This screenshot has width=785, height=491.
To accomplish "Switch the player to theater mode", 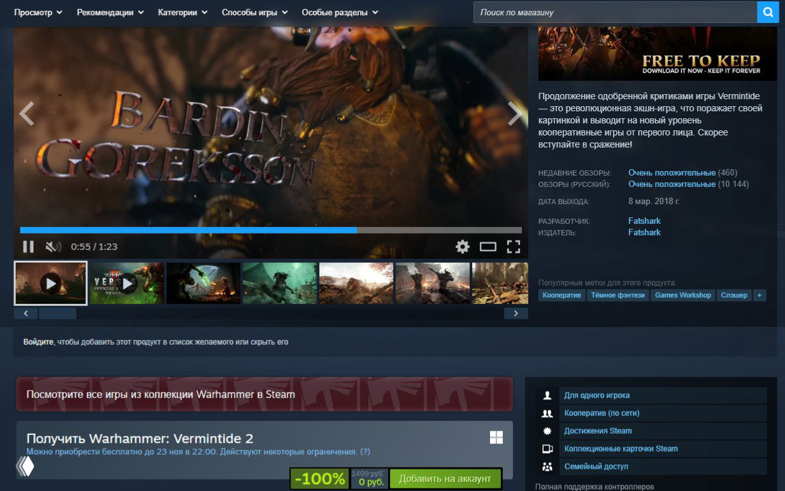I will (489, 246).
